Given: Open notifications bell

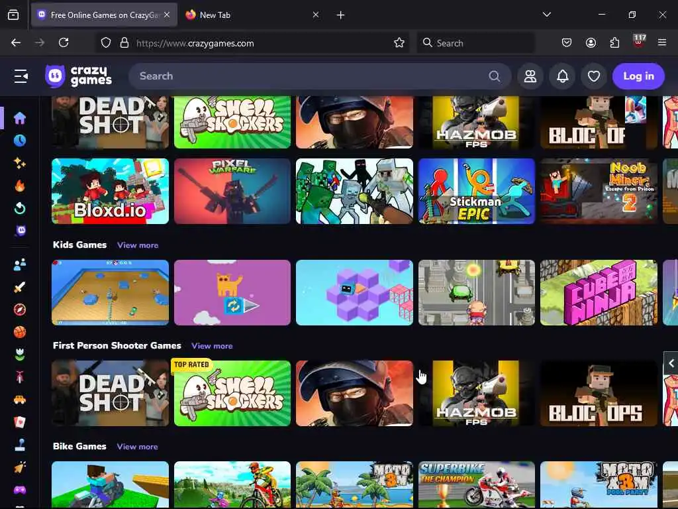Looking at the screenshot, I should point(562,76).
